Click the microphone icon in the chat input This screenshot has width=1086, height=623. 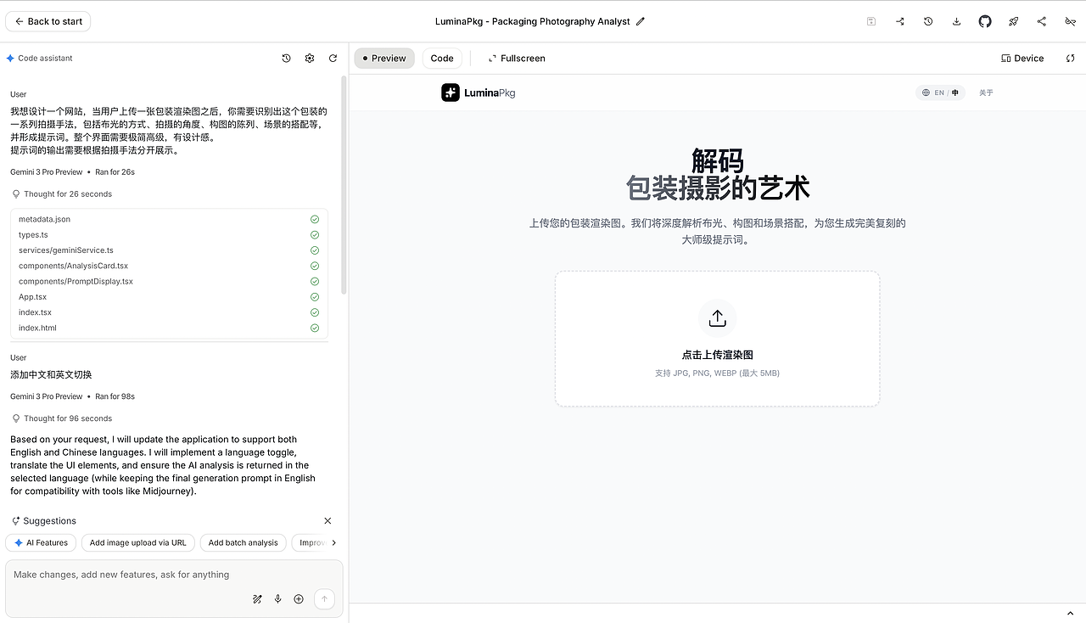[277, 598]
